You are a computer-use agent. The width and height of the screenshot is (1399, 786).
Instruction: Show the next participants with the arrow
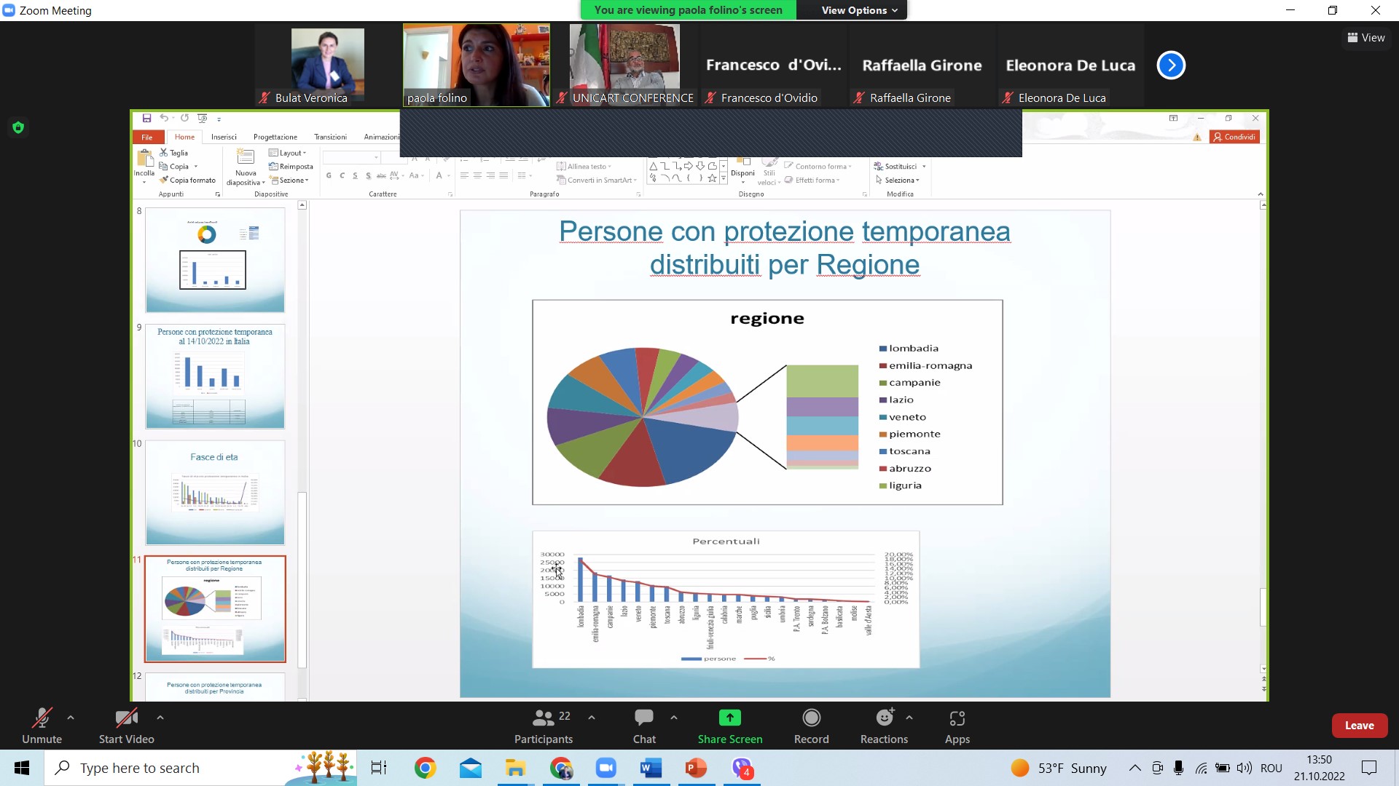[x=1171, y=65]
